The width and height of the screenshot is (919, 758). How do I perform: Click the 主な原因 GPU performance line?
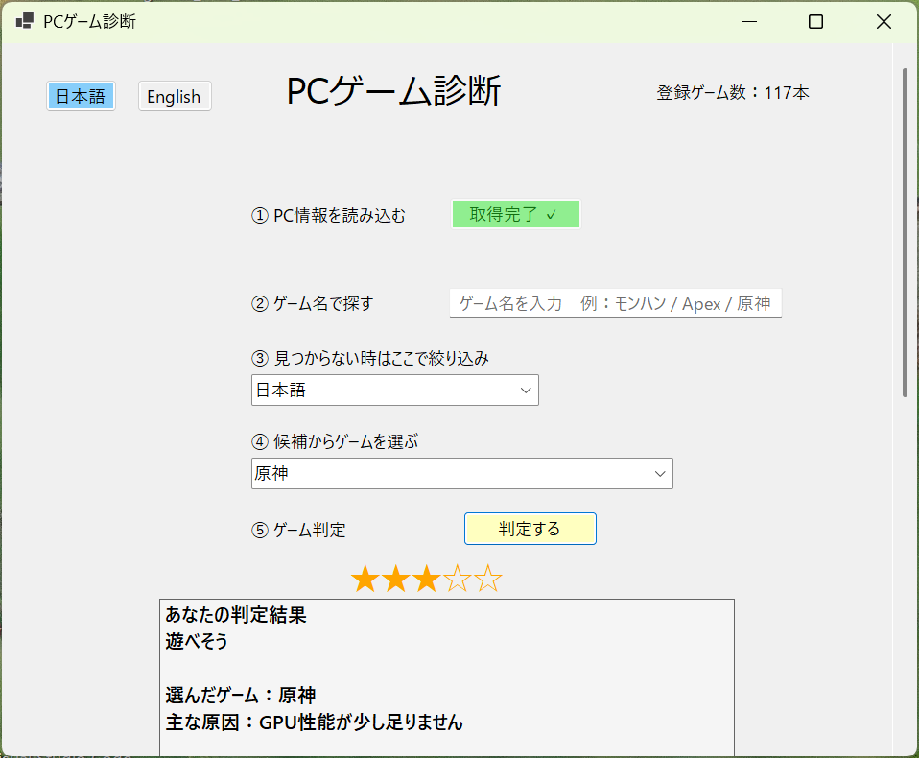314,722
